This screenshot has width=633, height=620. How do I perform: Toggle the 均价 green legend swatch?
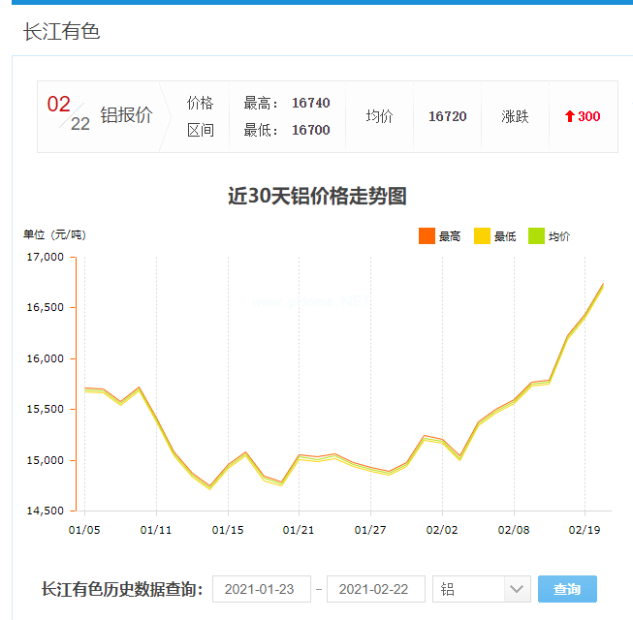pos(536,236)
